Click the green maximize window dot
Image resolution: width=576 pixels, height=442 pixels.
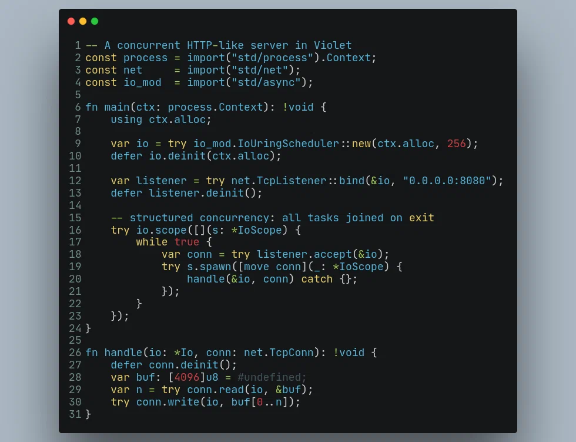point(95,21)
